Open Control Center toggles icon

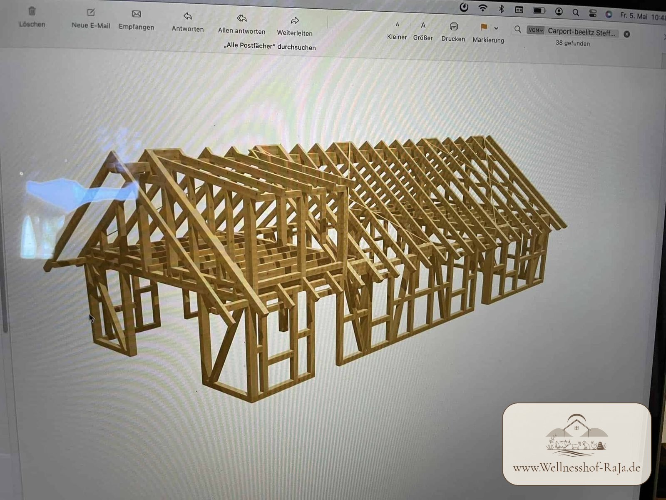pyautogui.click(x=593, y=13)
